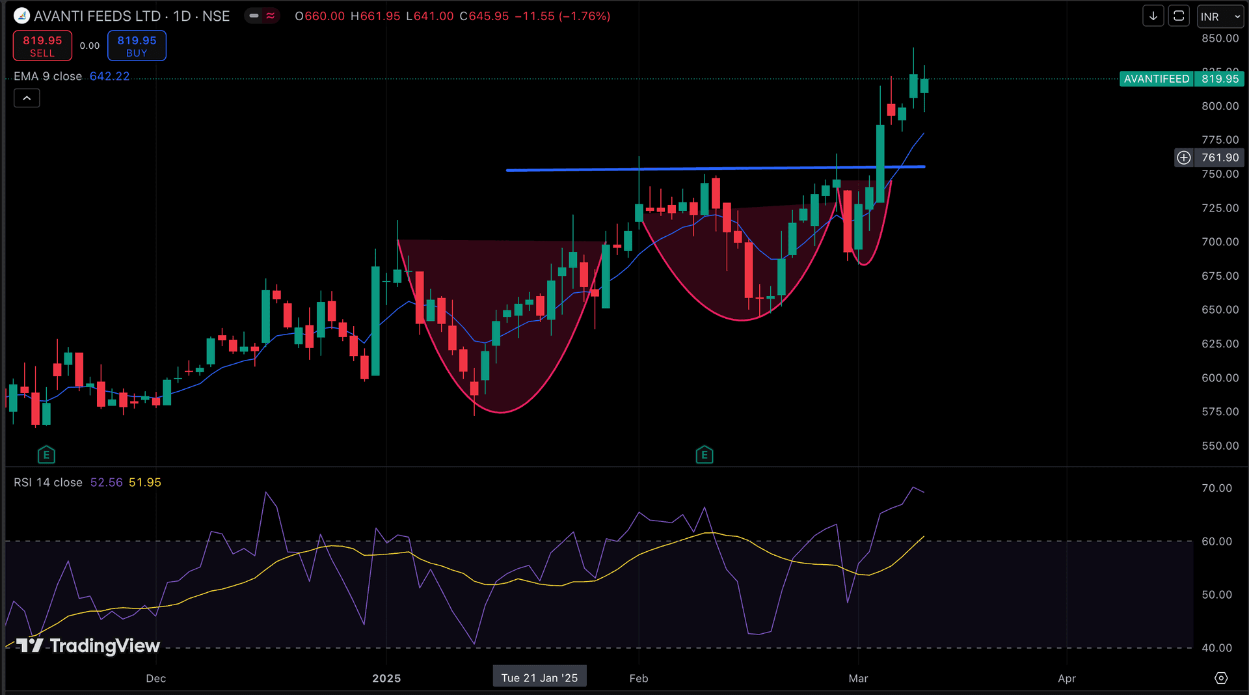This screenshot has height=695, width=1249.
Task: Click the 40.00 RSI scale label
Action: (1217, 648)
